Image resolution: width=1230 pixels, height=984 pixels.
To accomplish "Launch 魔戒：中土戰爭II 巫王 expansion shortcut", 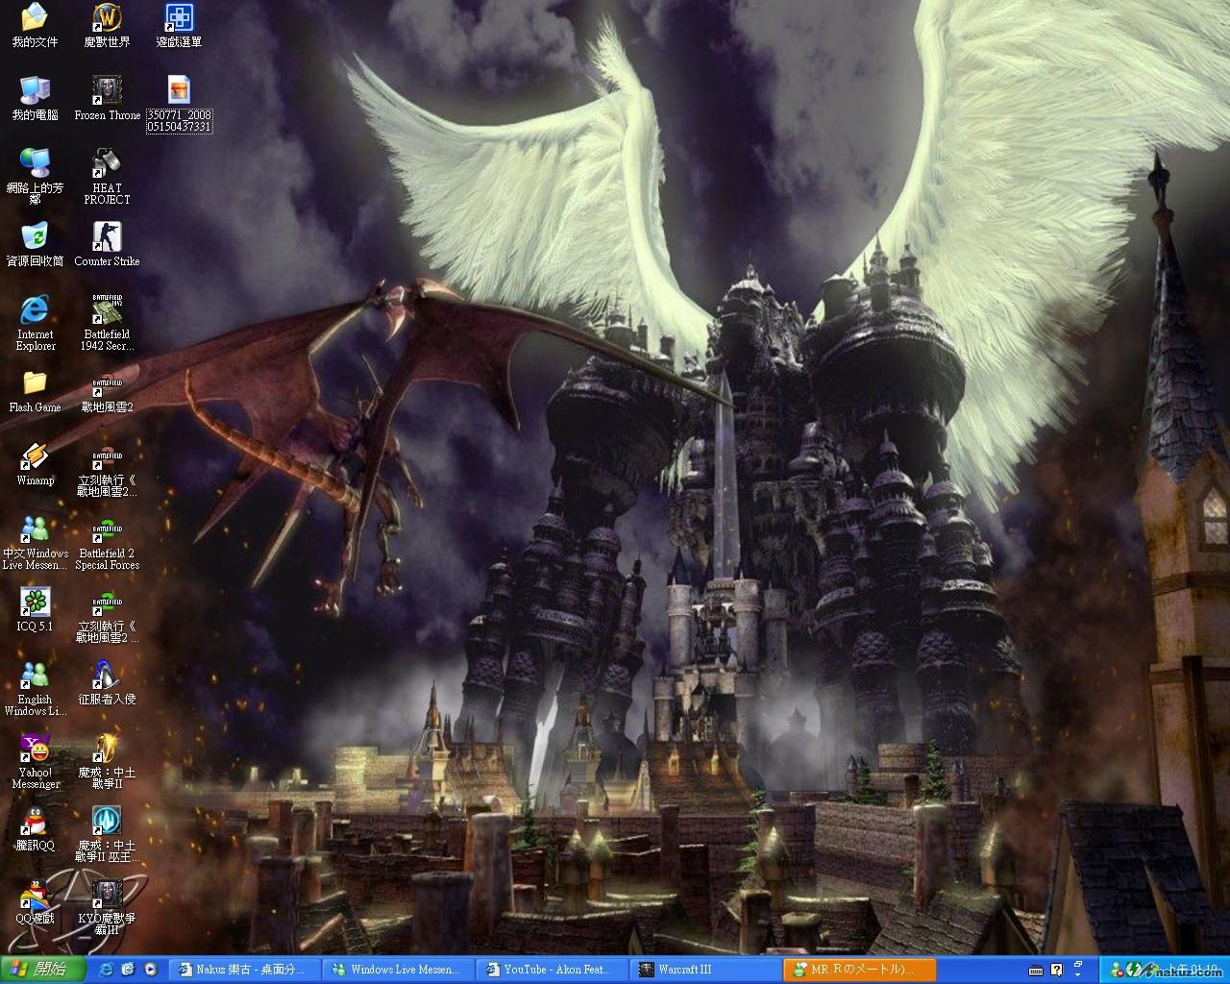I will pos(107,834).
